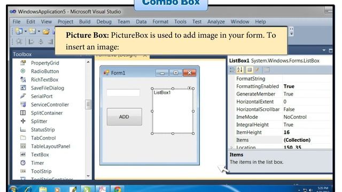Open the Help menu
This screenshot has width=342, height=192.
(260, 22)
